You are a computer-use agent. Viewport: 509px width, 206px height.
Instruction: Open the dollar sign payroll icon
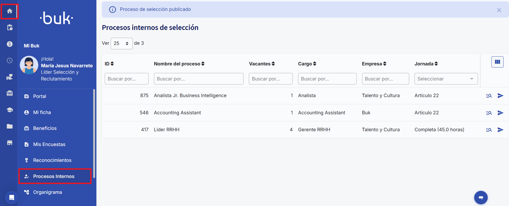pyautogui.click(x=10, y=44)
